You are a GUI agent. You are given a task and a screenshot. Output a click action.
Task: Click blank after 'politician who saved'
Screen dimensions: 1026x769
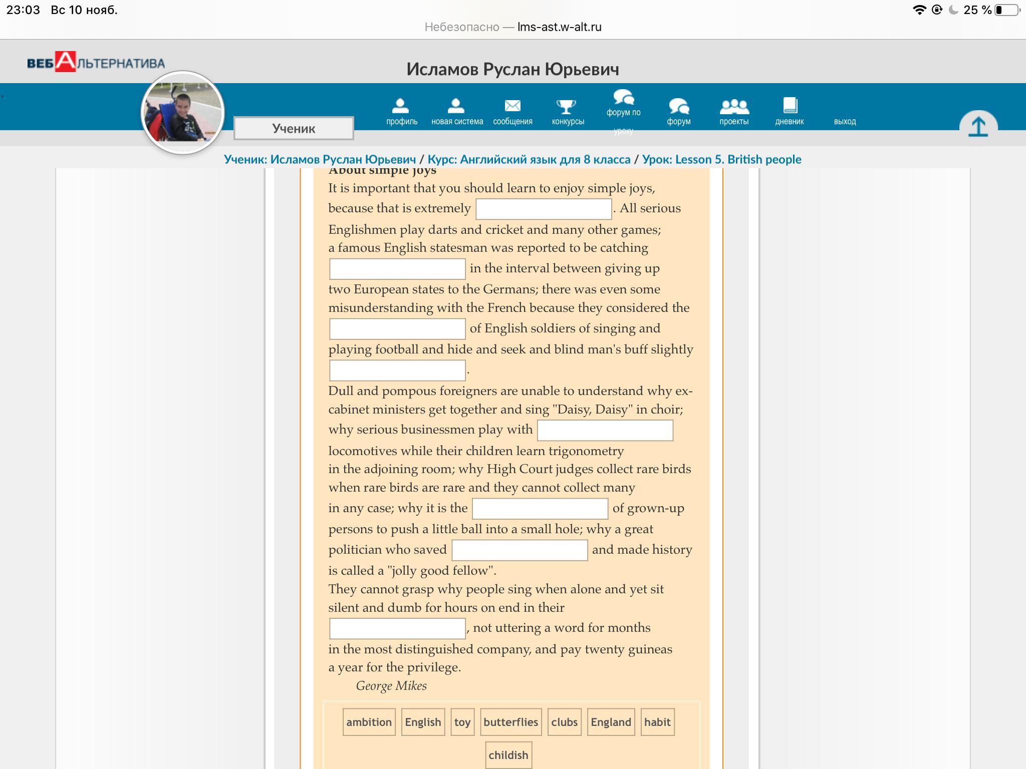(x=520, y=550)
